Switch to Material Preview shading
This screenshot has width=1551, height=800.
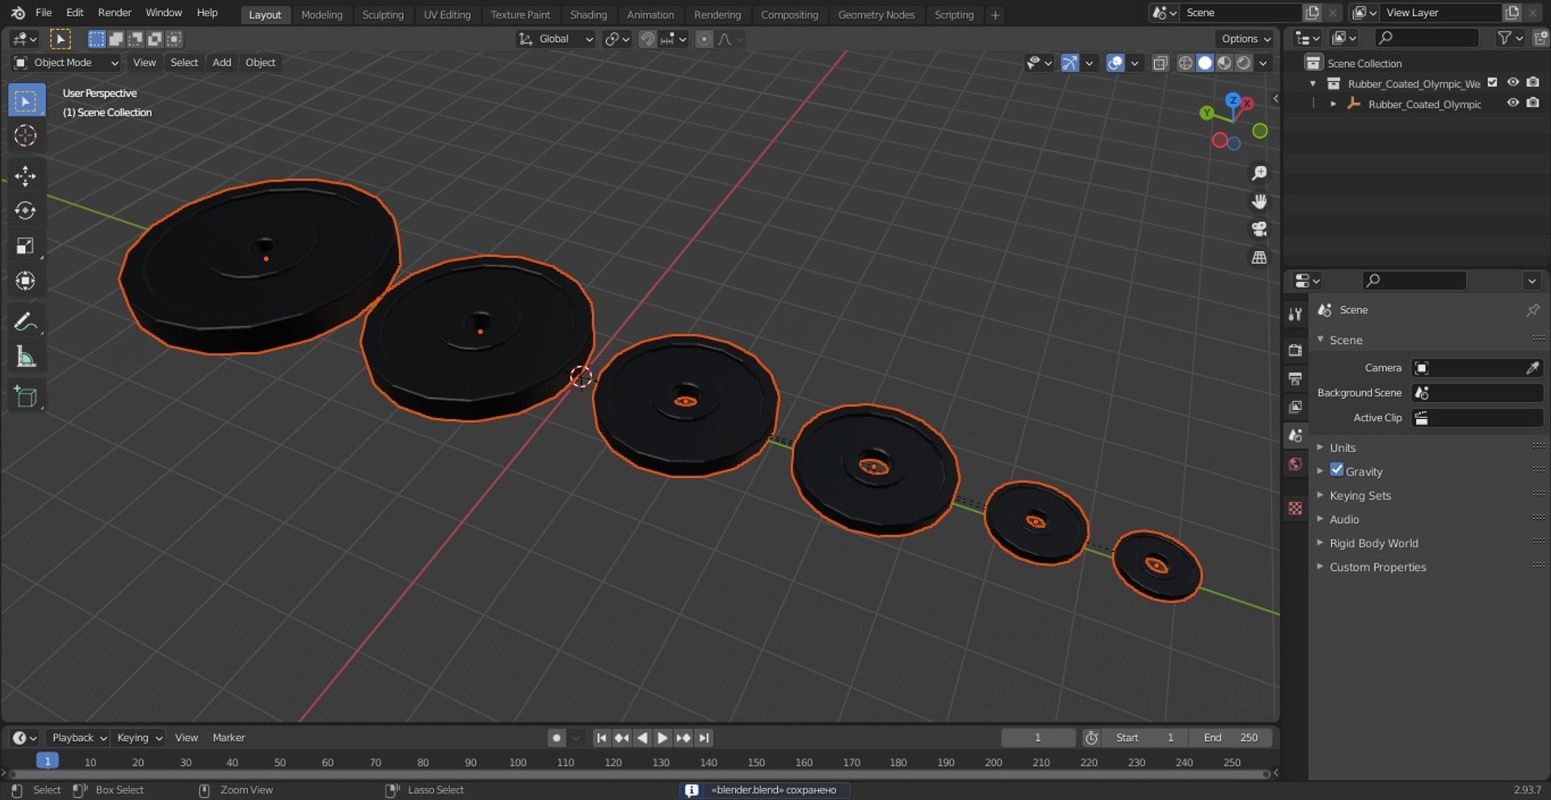coord(1225,63)
